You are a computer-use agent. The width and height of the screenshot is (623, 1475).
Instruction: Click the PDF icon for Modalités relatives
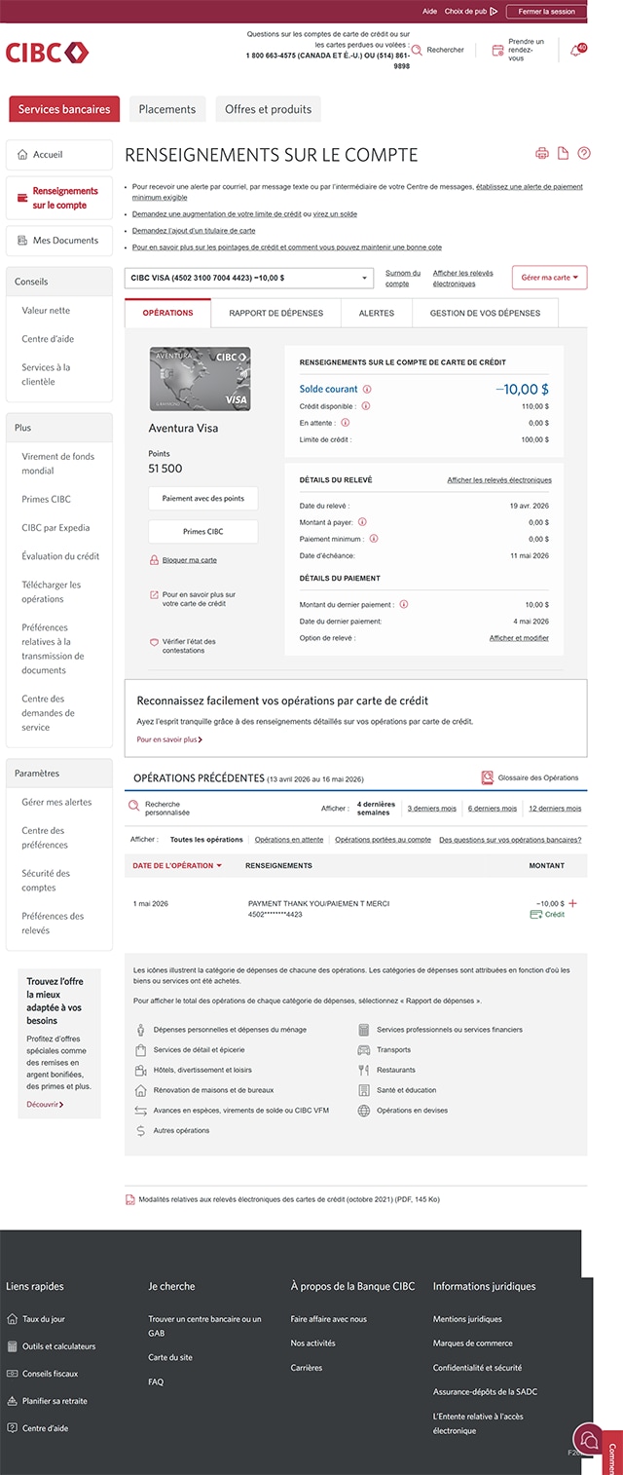[130, 1199]
